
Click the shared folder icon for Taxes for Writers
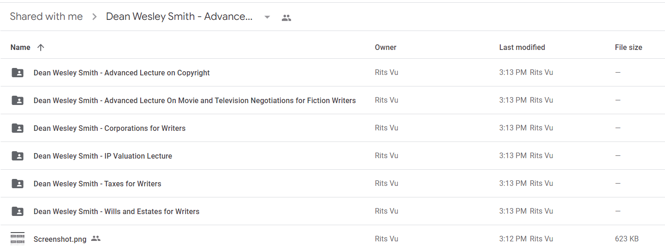pyautogui.click(x=18, y=184)
